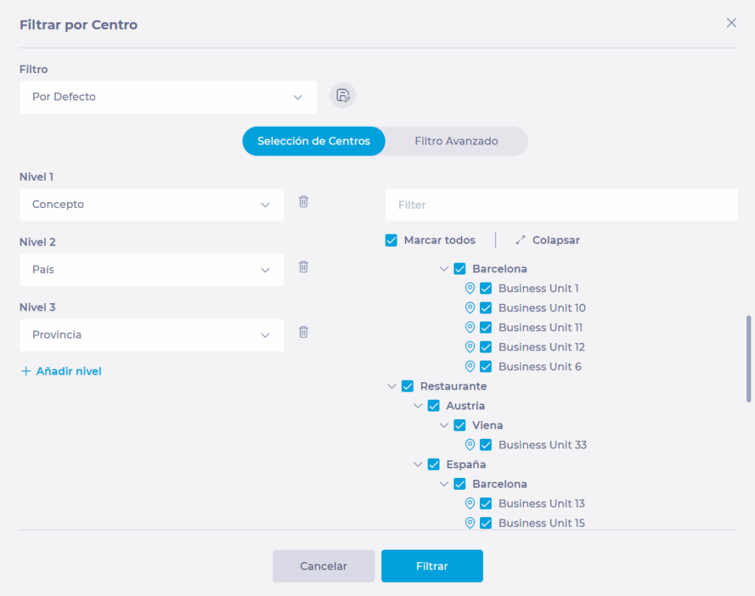
Task: Switch to the Filtro Avanzado tab
Action: 456,141
